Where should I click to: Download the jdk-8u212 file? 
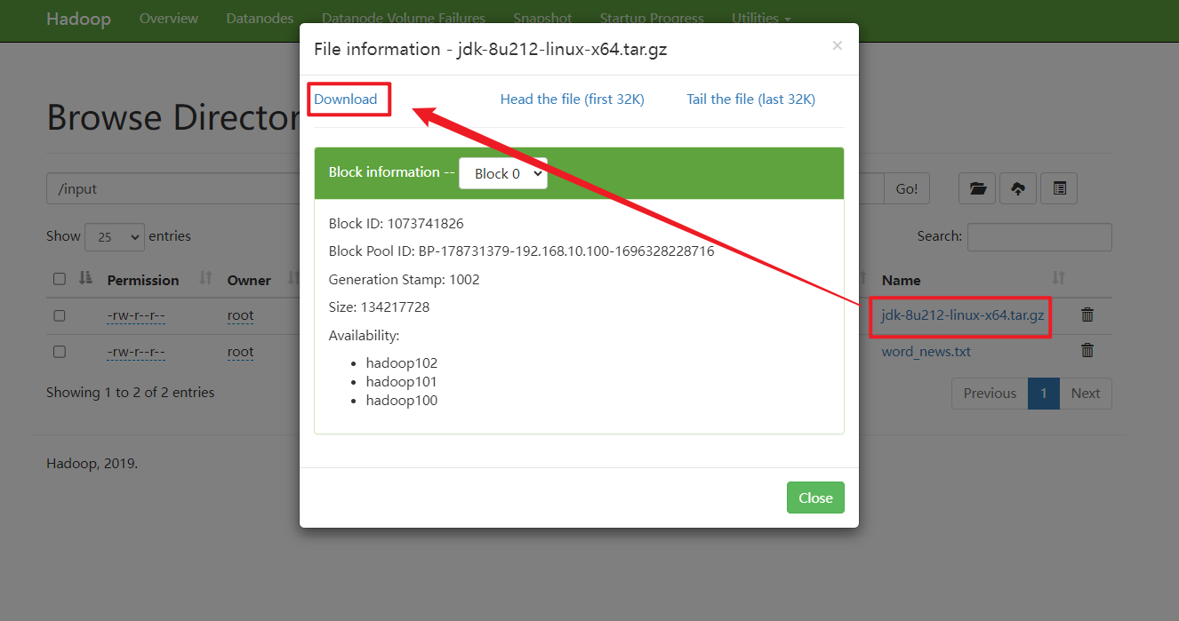[346, 99]
